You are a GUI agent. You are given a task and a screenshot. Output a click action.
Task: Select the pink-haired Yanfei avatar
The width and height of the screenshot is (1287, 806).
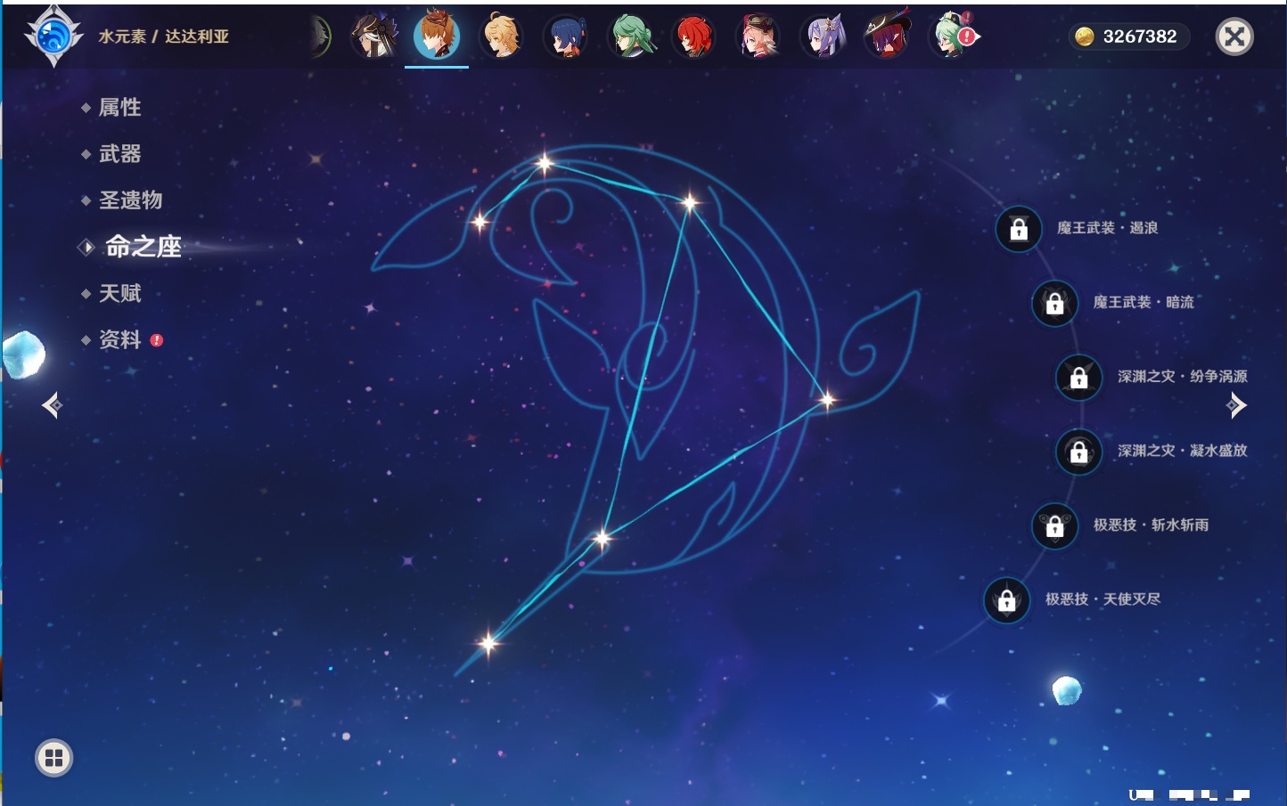point(758,37)
